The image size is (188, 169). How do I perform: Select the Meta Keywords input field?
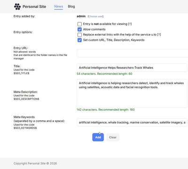tap(132, 123)
